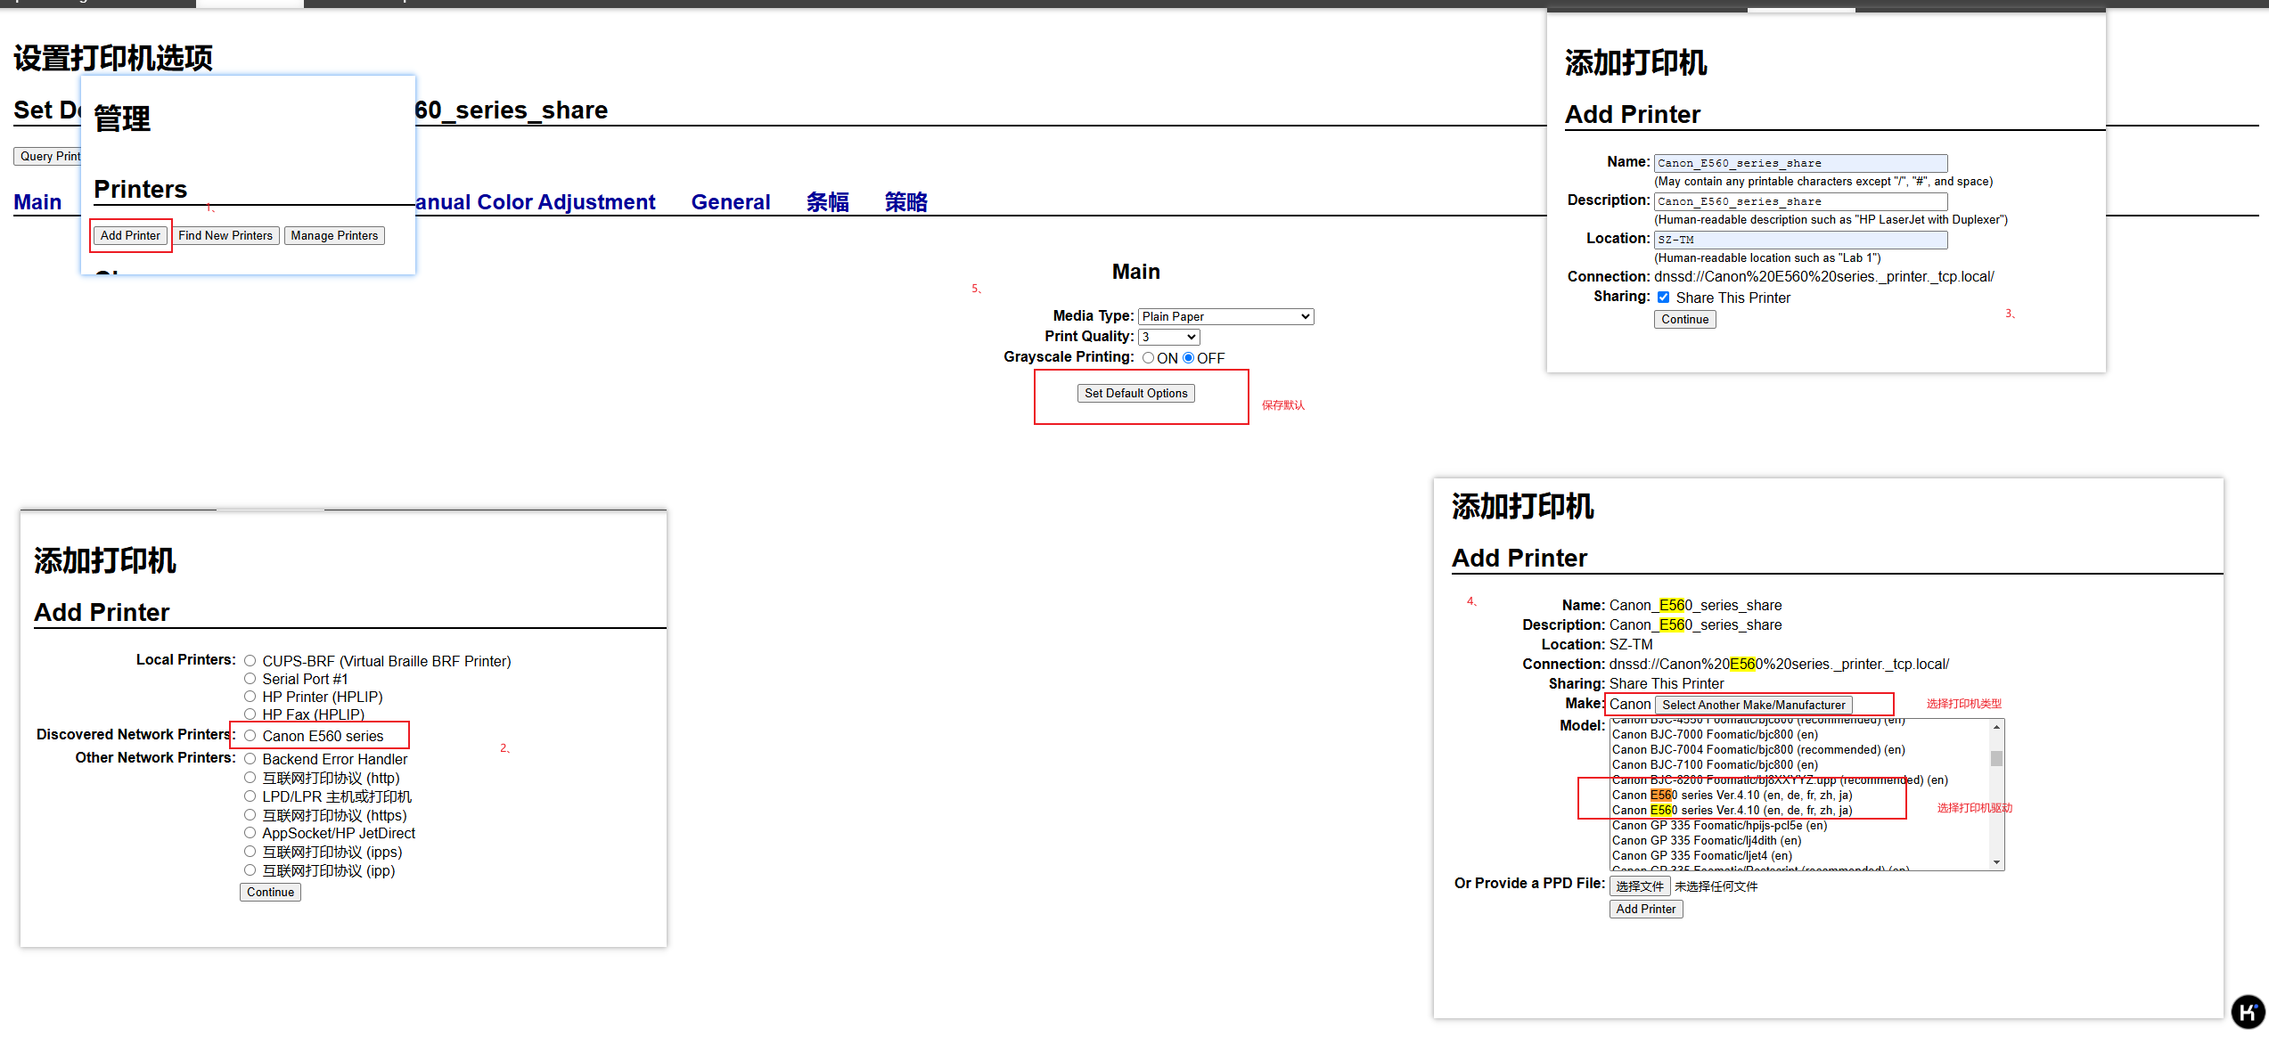Select the internet printing protocol (http) option
2269x1061 pixels.
[250, 778]
